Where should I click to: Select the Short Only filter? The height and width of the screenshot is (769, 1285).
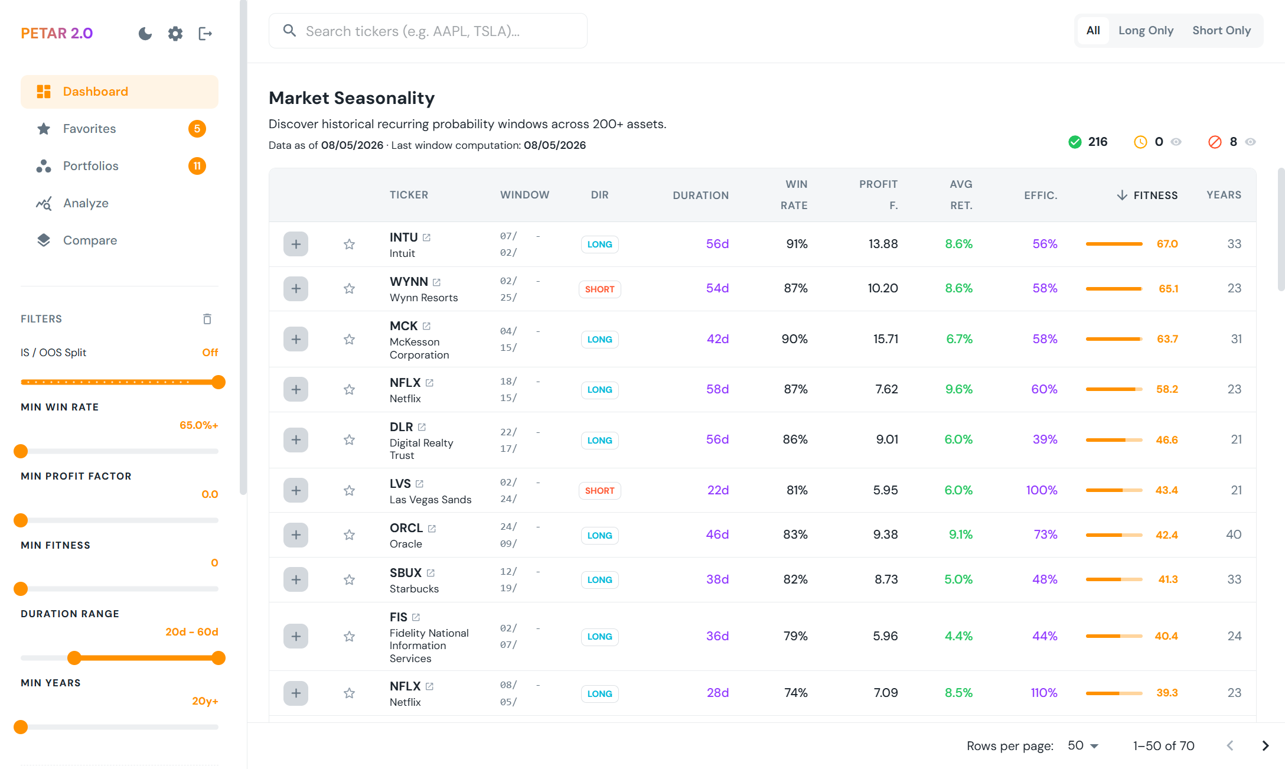1221,31
